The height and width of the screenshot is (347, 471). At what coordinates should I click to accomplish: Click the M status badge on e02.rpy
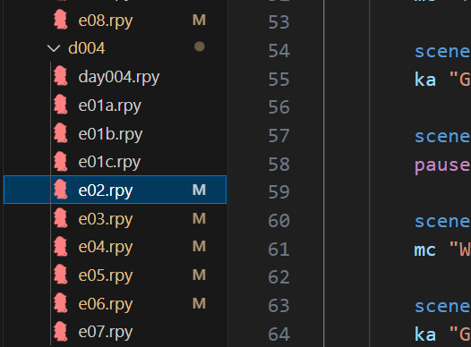pos(199,190)
